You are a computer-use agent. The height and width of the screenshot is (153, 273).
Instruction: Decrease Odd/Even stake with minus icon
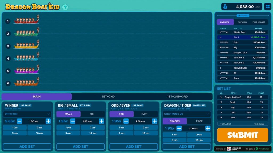click(x=126, y=121)
